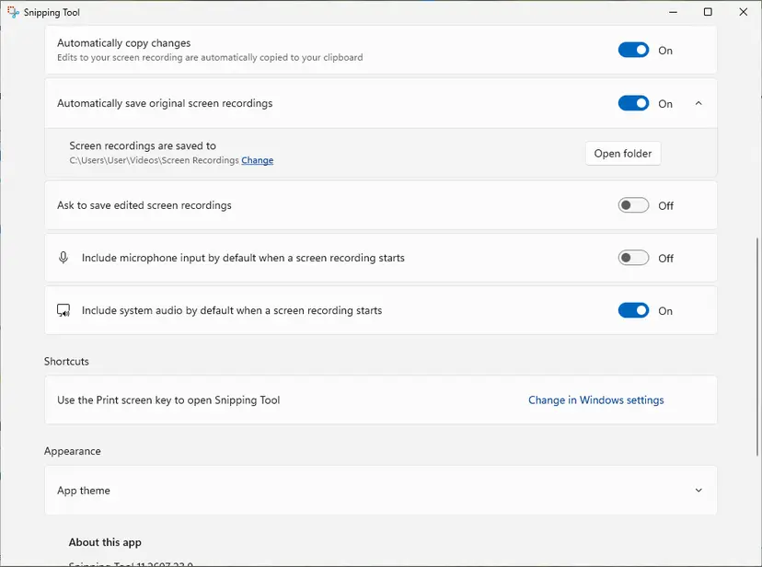Click the microphone icon beside microphone input setting

[63, 258]
